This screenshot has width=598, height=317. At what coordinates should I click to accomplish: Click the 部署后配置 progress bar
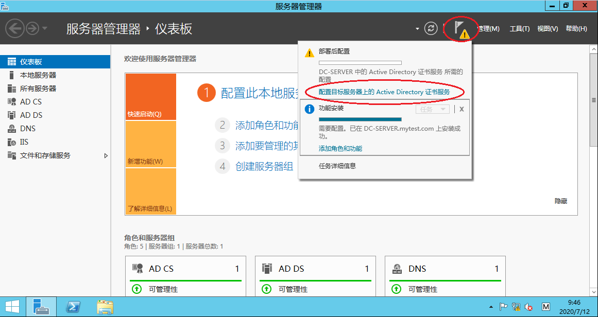tap(360, 62)
